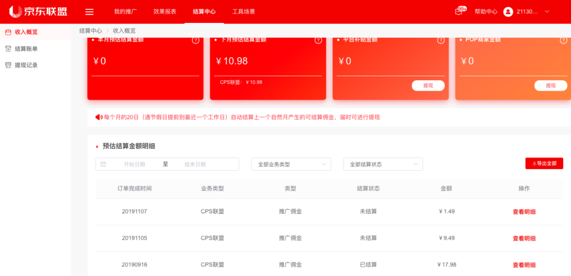This screenshot has width=571, height=276.
Task: Click amount ¥1.49
Action: 447,211
